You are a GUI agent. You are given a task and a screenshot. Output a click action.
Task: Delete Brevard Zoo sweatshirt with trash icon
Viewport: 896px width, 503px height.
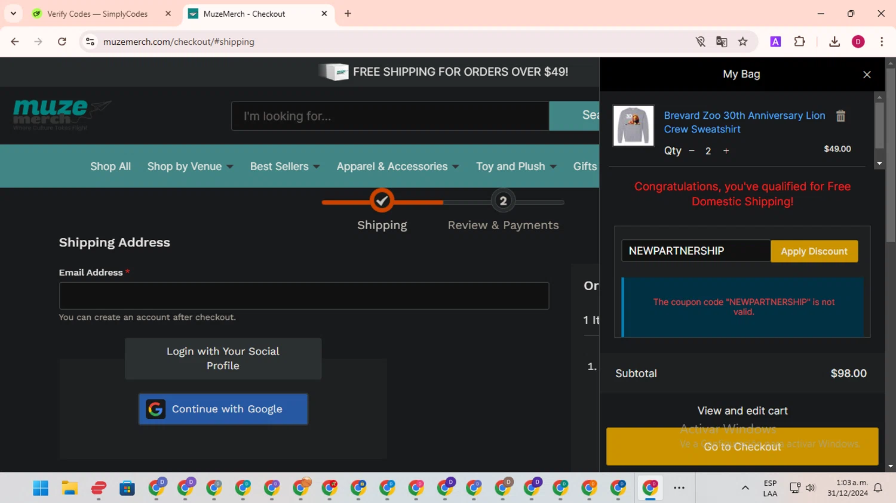pyautogui.click(x=840, y=116)
